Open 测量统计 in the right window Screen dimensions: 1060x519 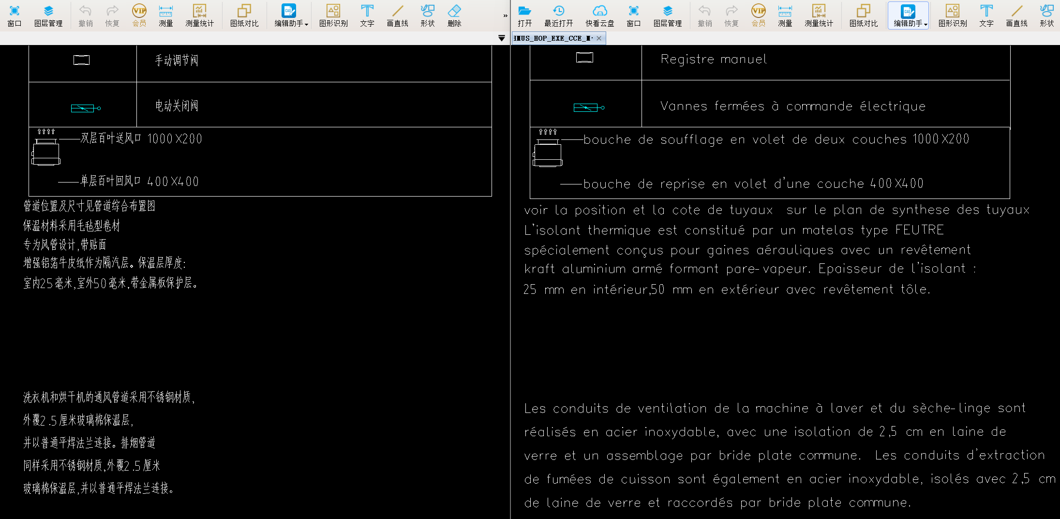pyautogui.click(x=819, y=15)
